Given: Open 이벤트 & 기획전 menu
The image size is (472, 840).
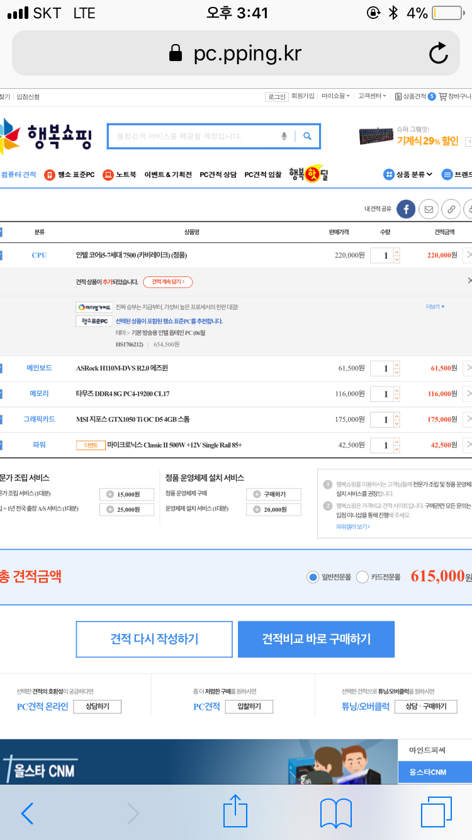Looking at the screenshot, I should [168, 174].
